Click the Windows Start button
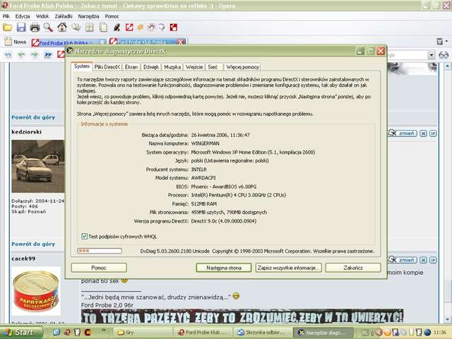This screenshot has width=452, height=339. 21,333
